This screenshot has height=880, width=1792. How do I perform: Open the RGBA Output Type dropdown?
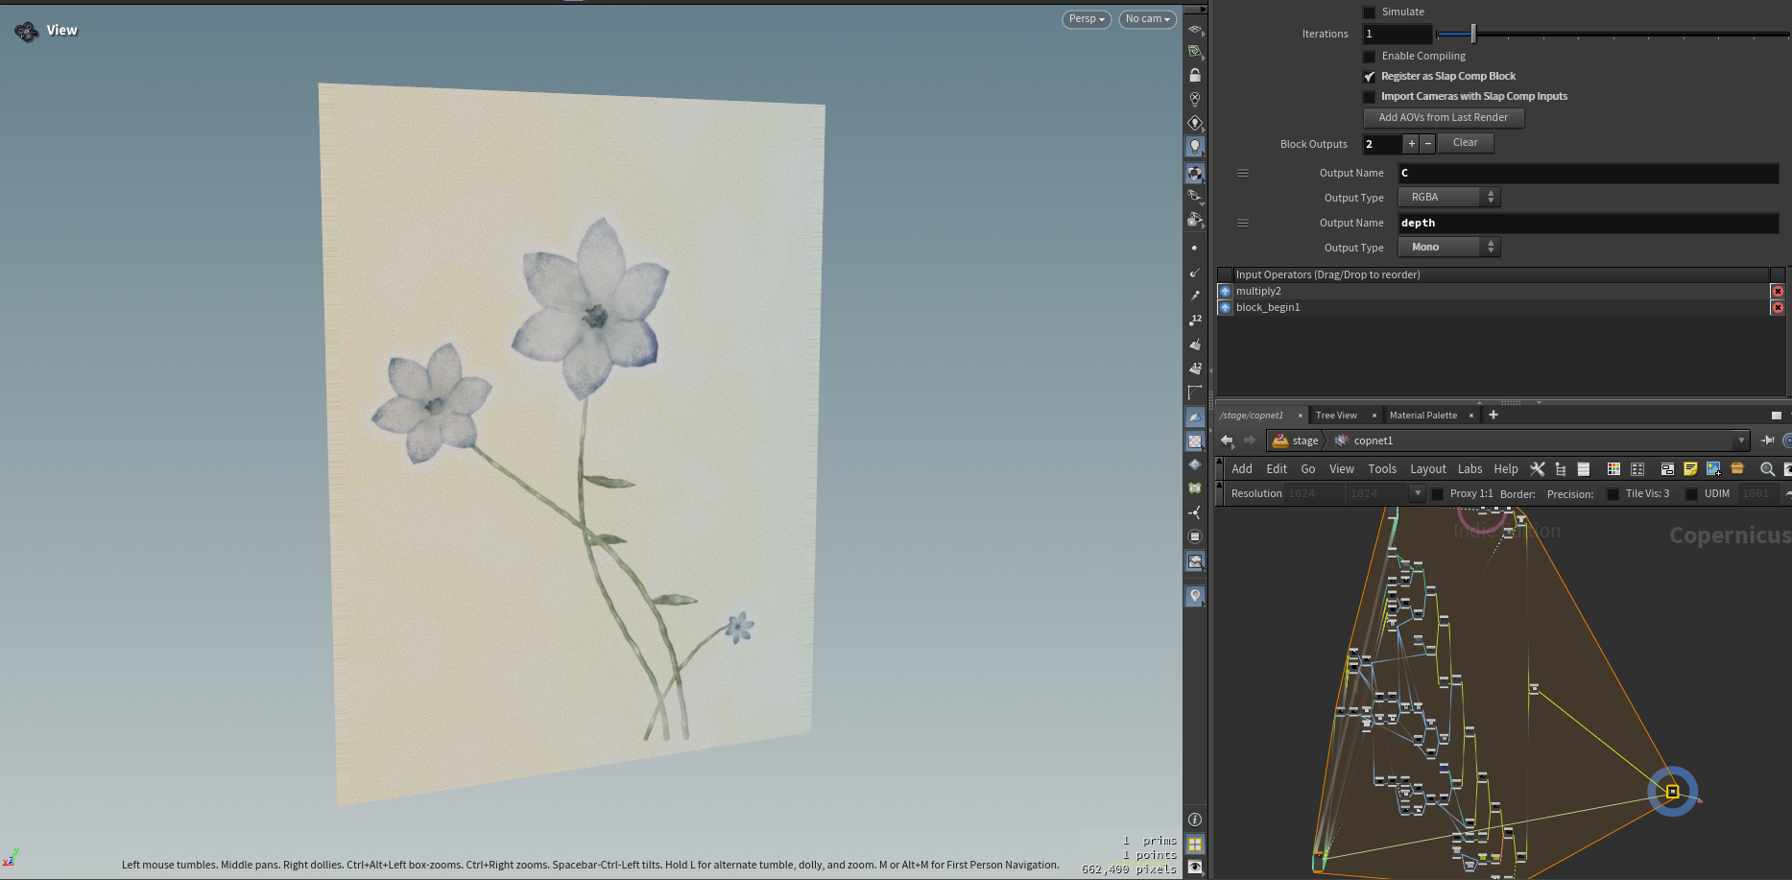[x=1449, y=197]
